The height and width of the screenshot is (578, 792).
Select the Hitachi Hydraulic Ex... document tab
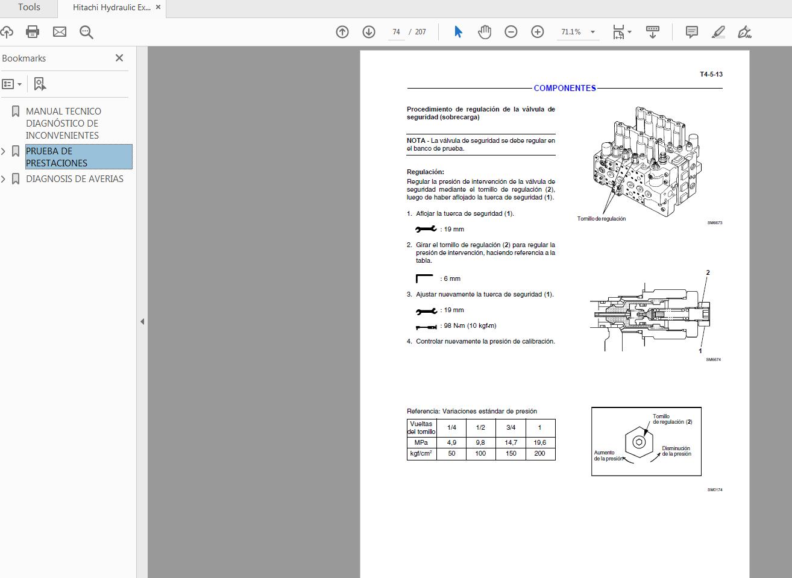(x=112, y=8)
